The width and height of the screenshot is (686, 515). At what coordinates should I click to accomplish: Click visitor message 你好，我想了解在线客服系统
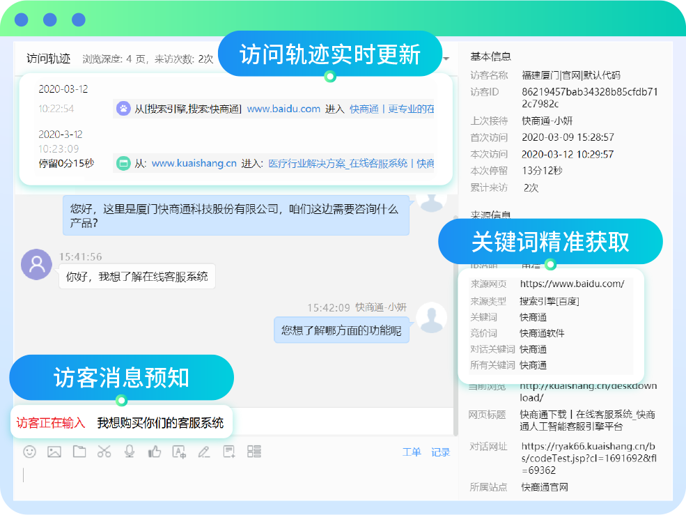tap(137, 277)
